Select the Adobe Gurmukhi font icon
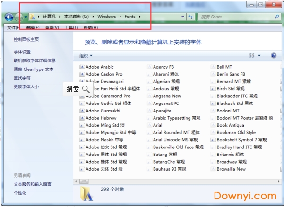The height and width of the screenshot is (207, 284). tap(82, 111)
